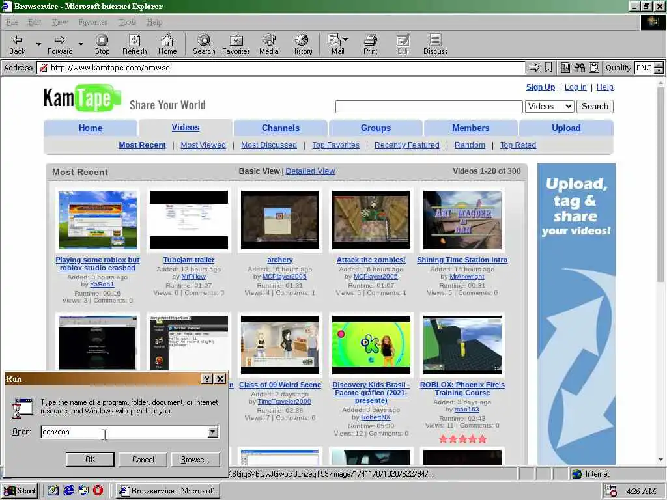667x500 pixels.
Task: Switch to the Channels tab
Action: (280, 128)
